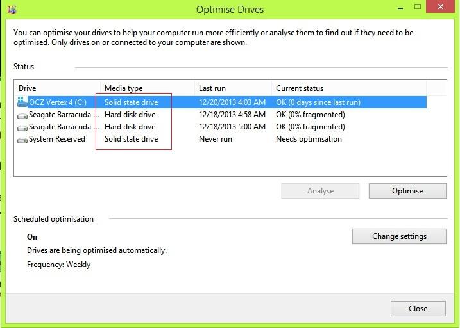Click the 'Never run' cell

[x=216, y=139]
